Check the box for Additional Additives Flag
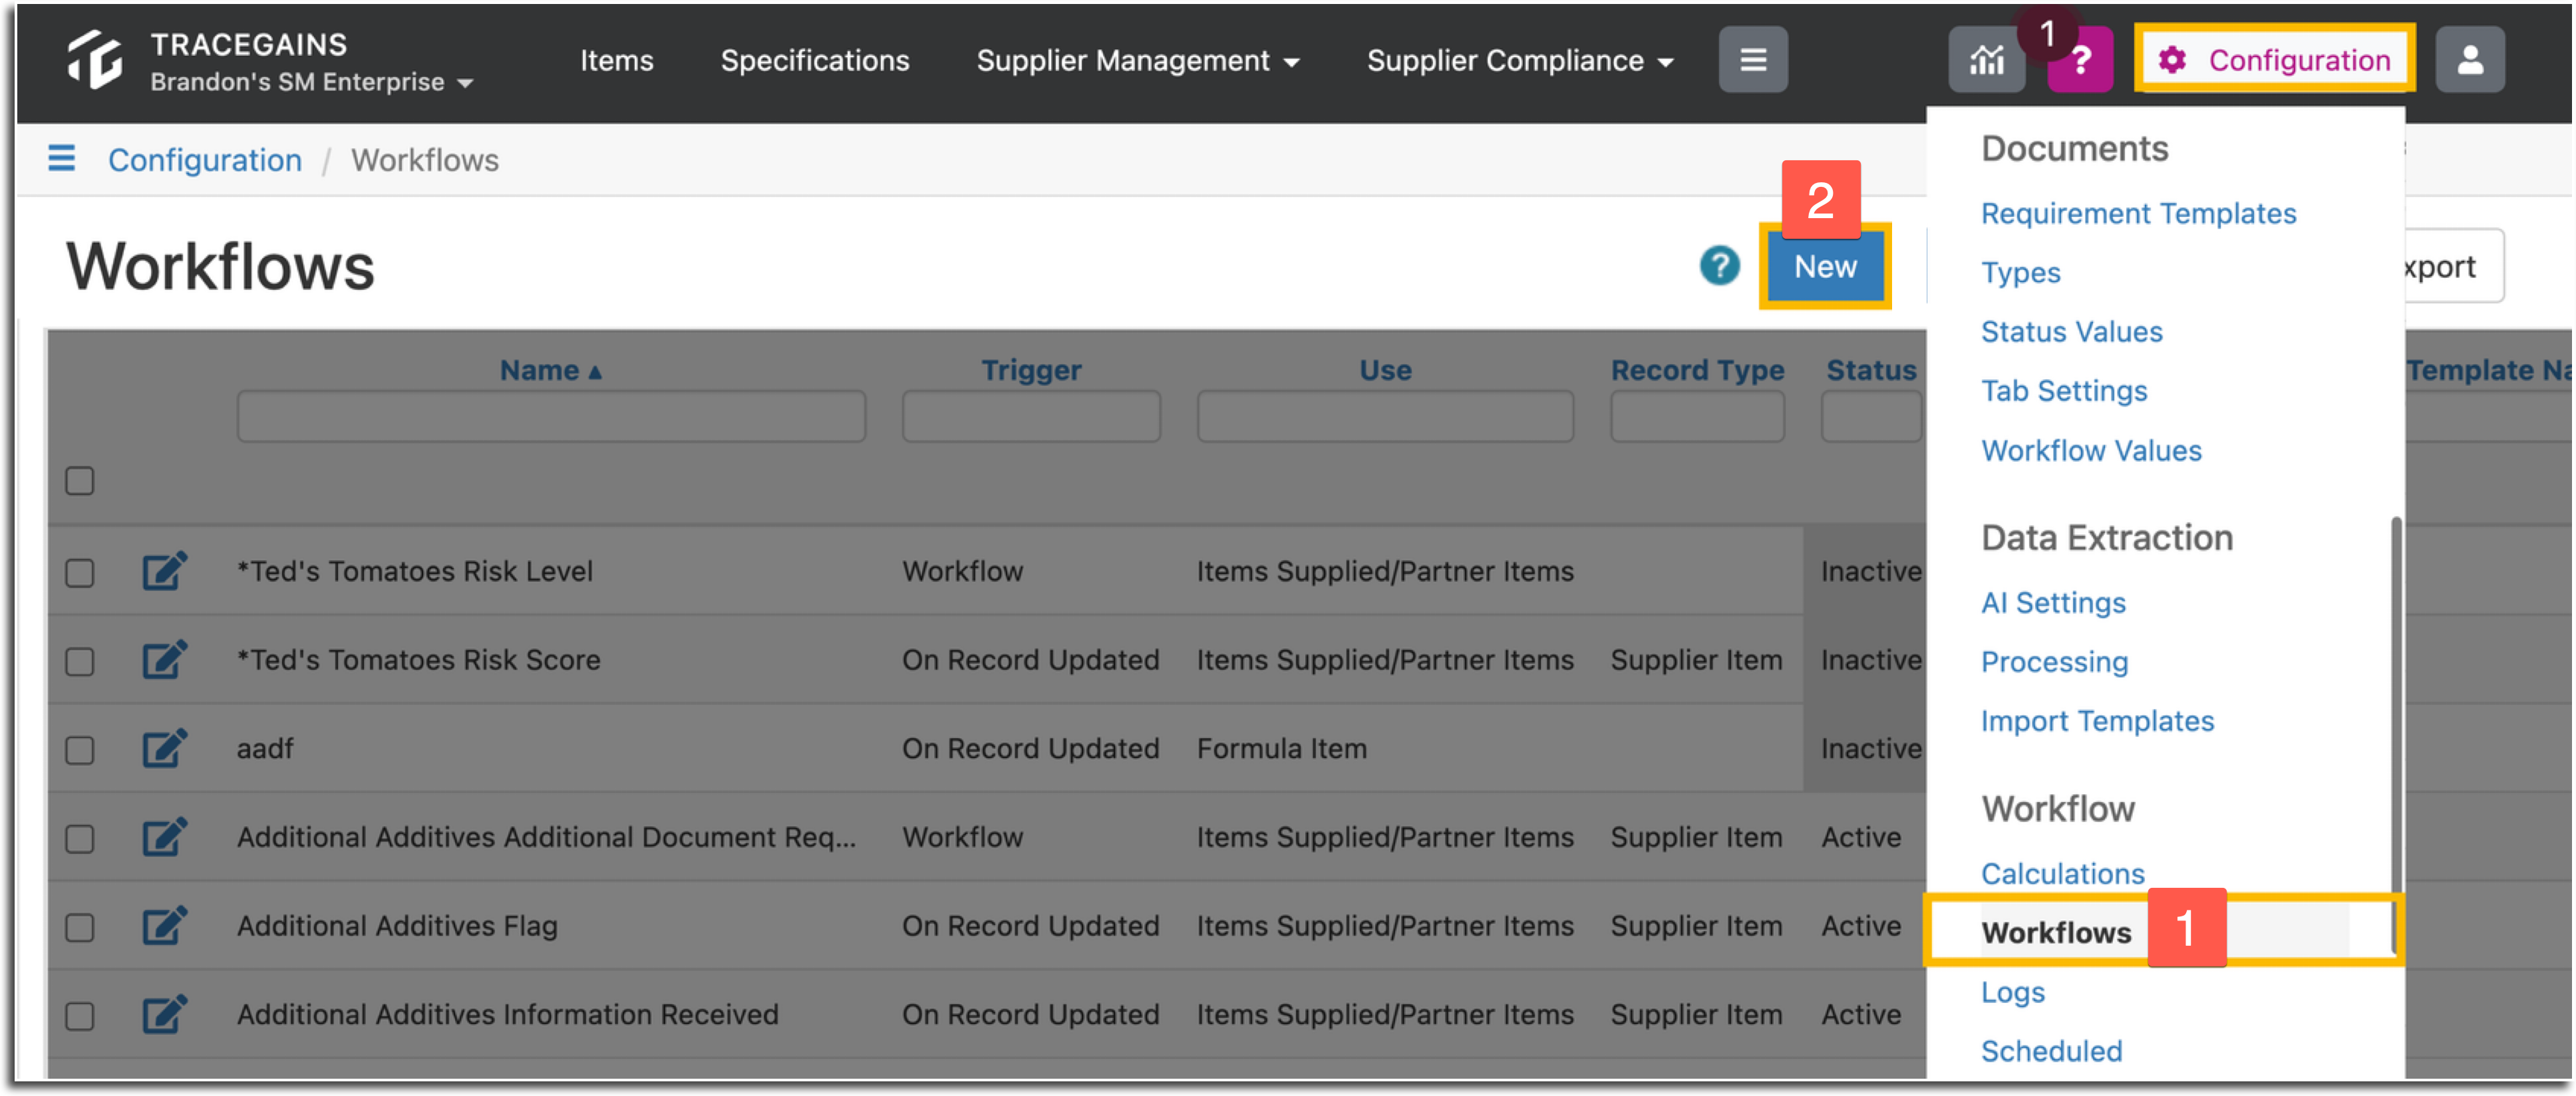Screen dimensions: 2576x1096 (80, 926)
